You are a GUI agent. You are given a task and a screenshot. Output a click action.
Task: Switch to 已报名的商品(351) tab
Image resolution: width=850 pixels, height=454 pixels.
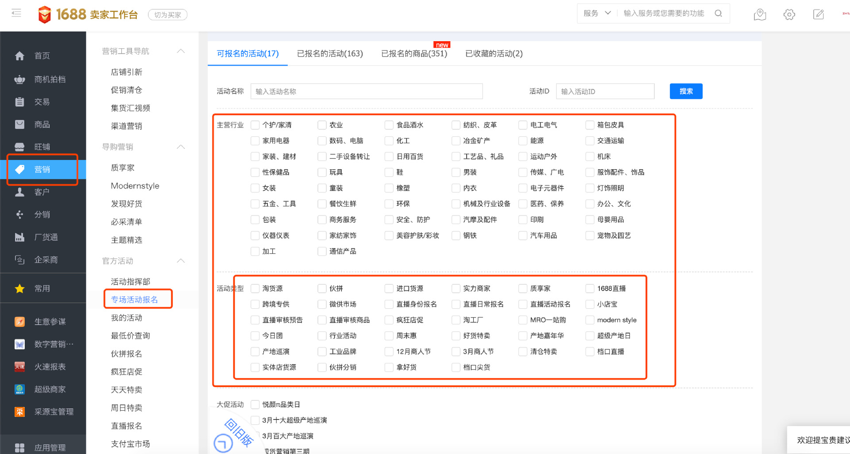point(414,54)
